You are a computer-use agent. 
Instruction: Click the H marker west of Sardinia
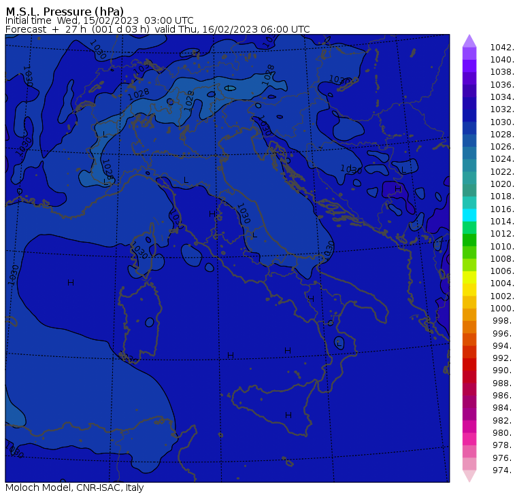click(x=71, y=283)
